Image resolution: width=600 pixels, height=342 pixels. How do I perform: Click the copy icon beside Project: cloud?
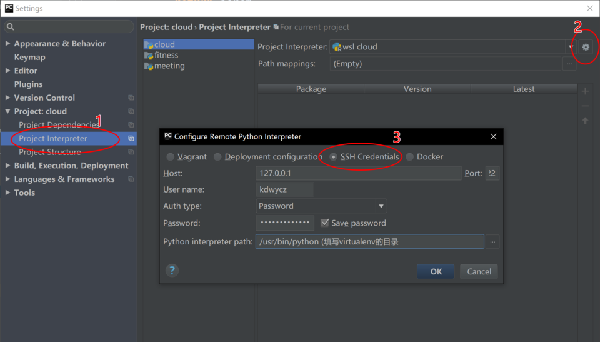(131, 111)
